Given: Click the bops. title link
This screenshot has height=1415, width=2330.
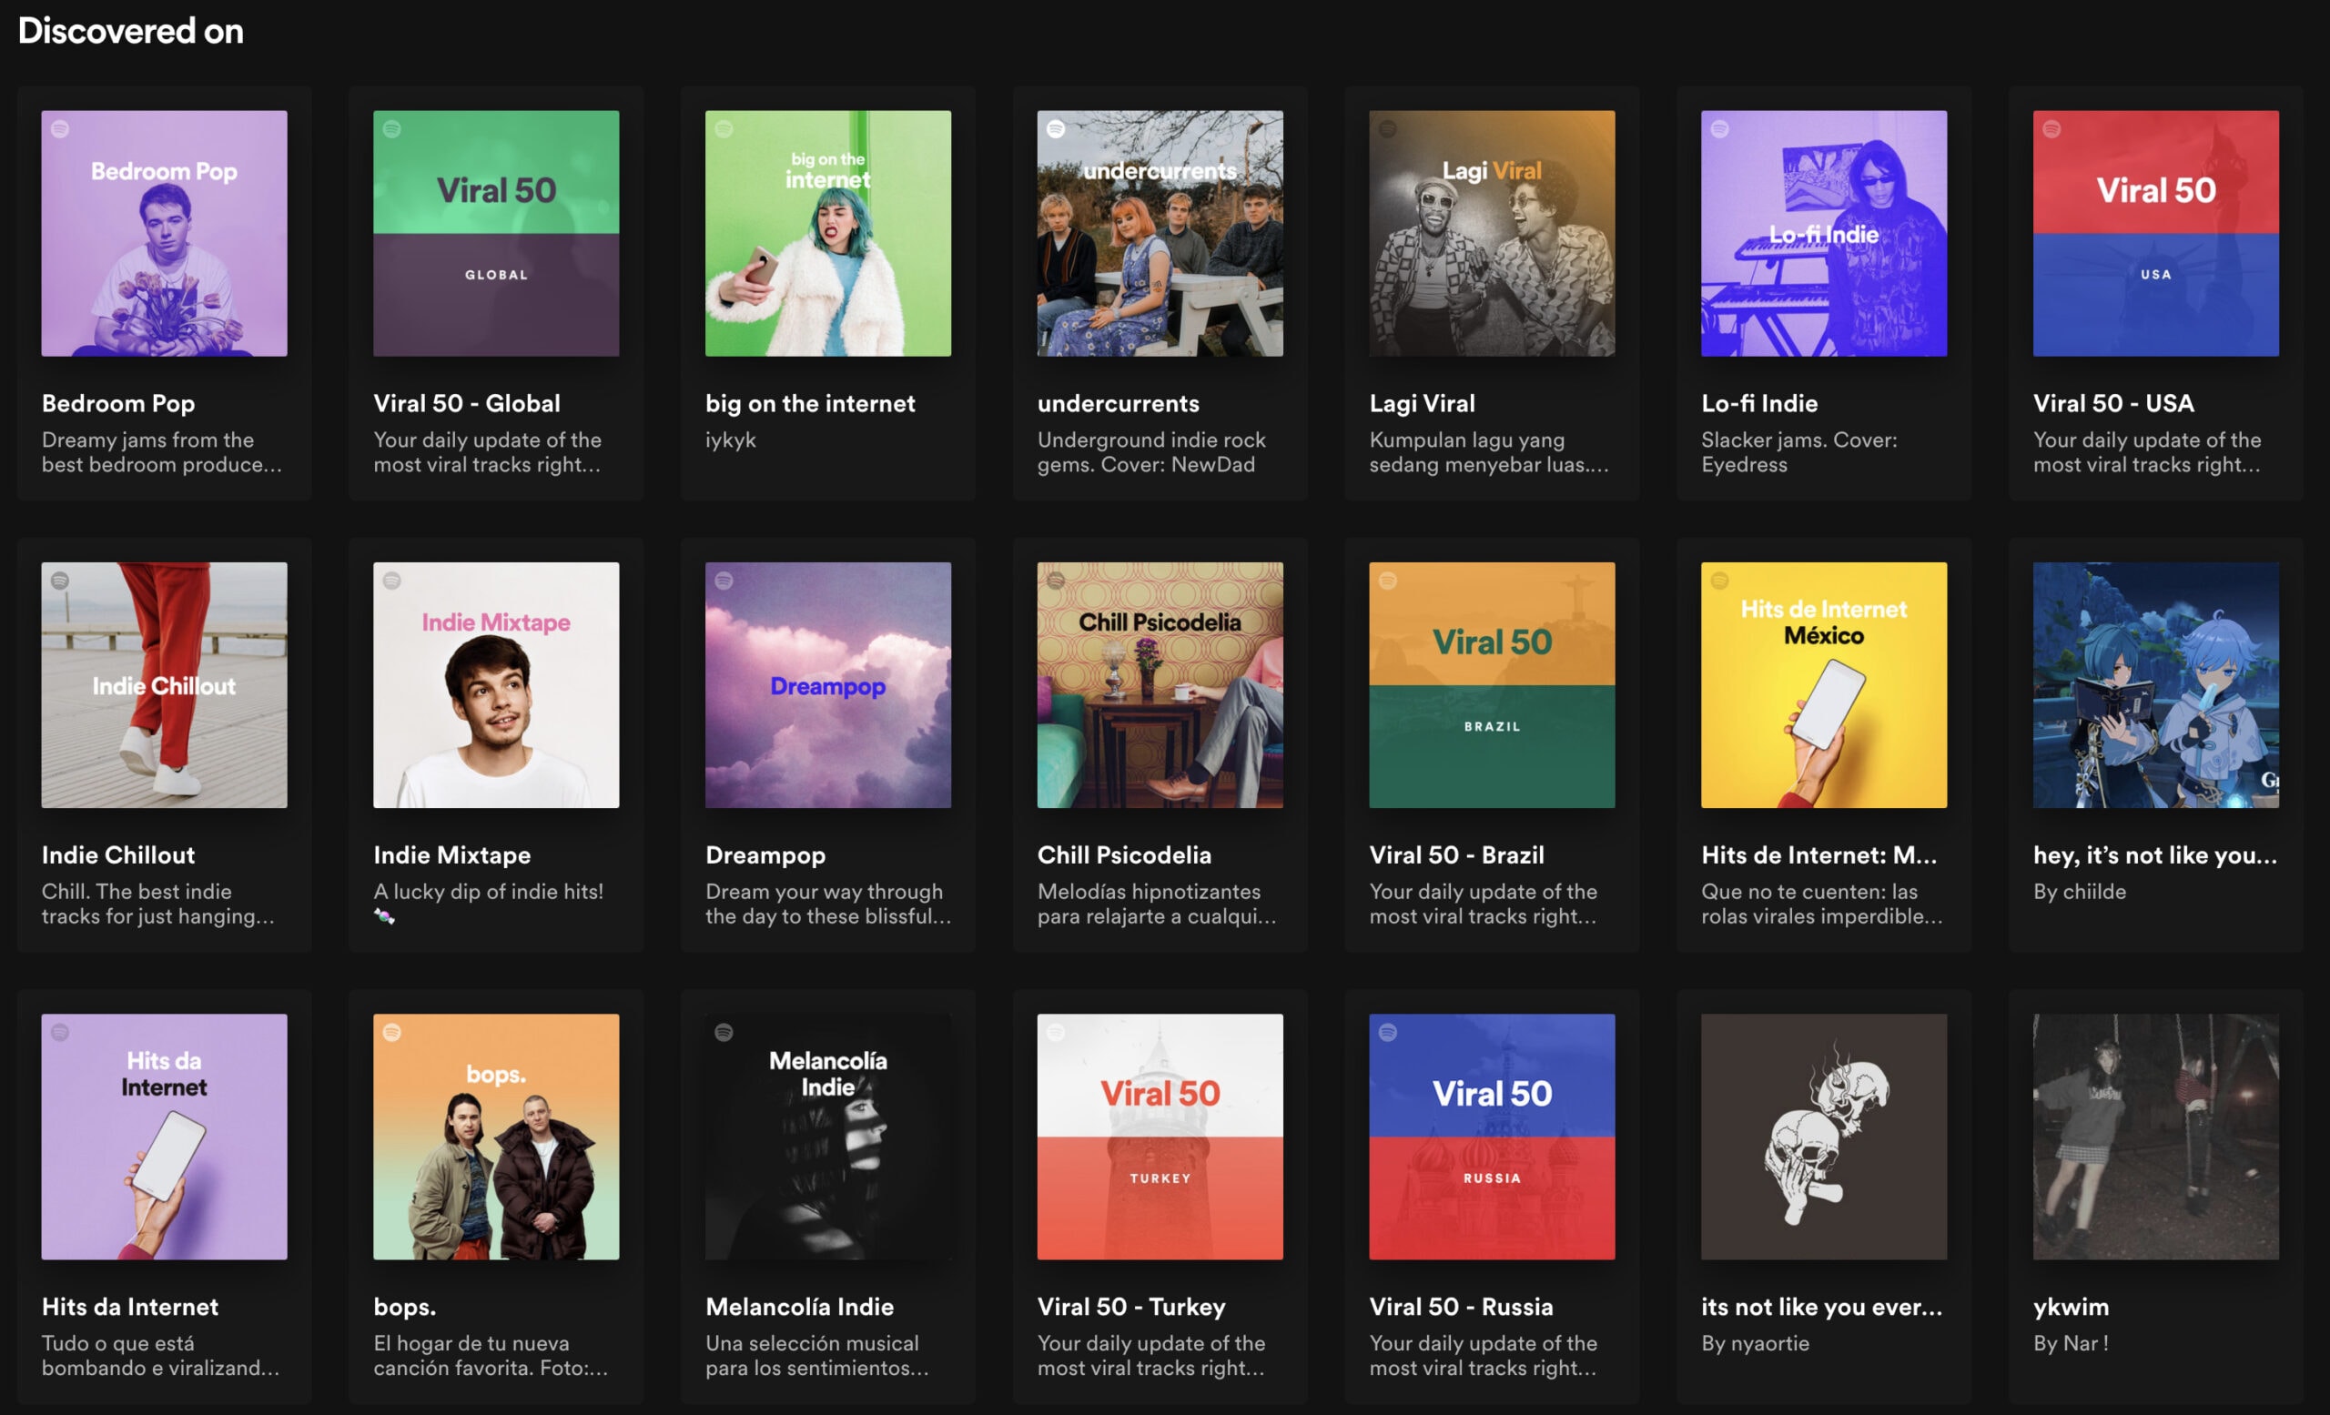Looking at the screenshot, I should (x=405, y=1308).
